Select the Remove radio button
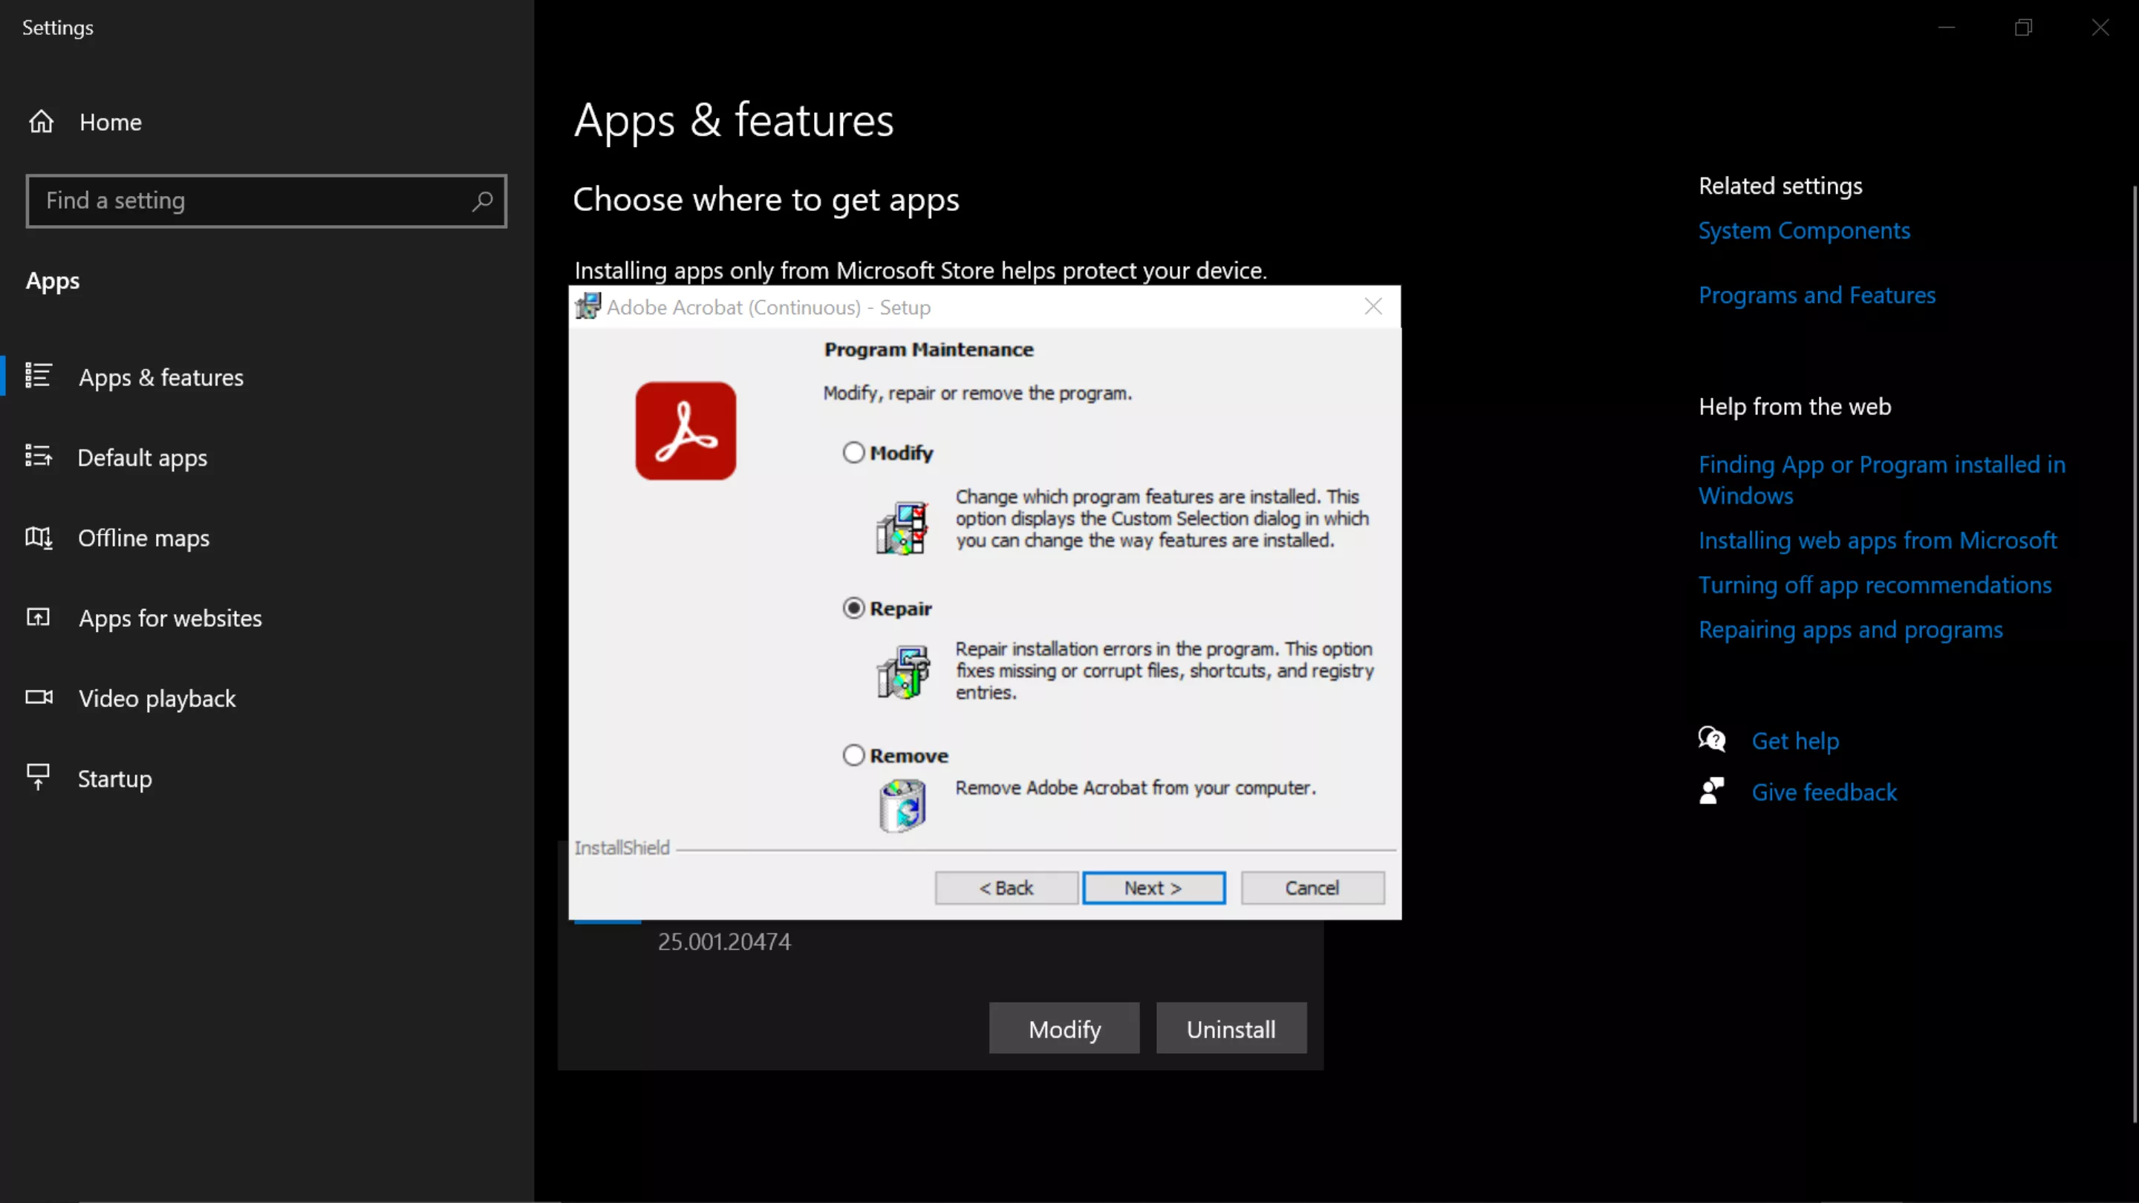Viewport: 2139px width, 1203px height. (x=853, y=754)
